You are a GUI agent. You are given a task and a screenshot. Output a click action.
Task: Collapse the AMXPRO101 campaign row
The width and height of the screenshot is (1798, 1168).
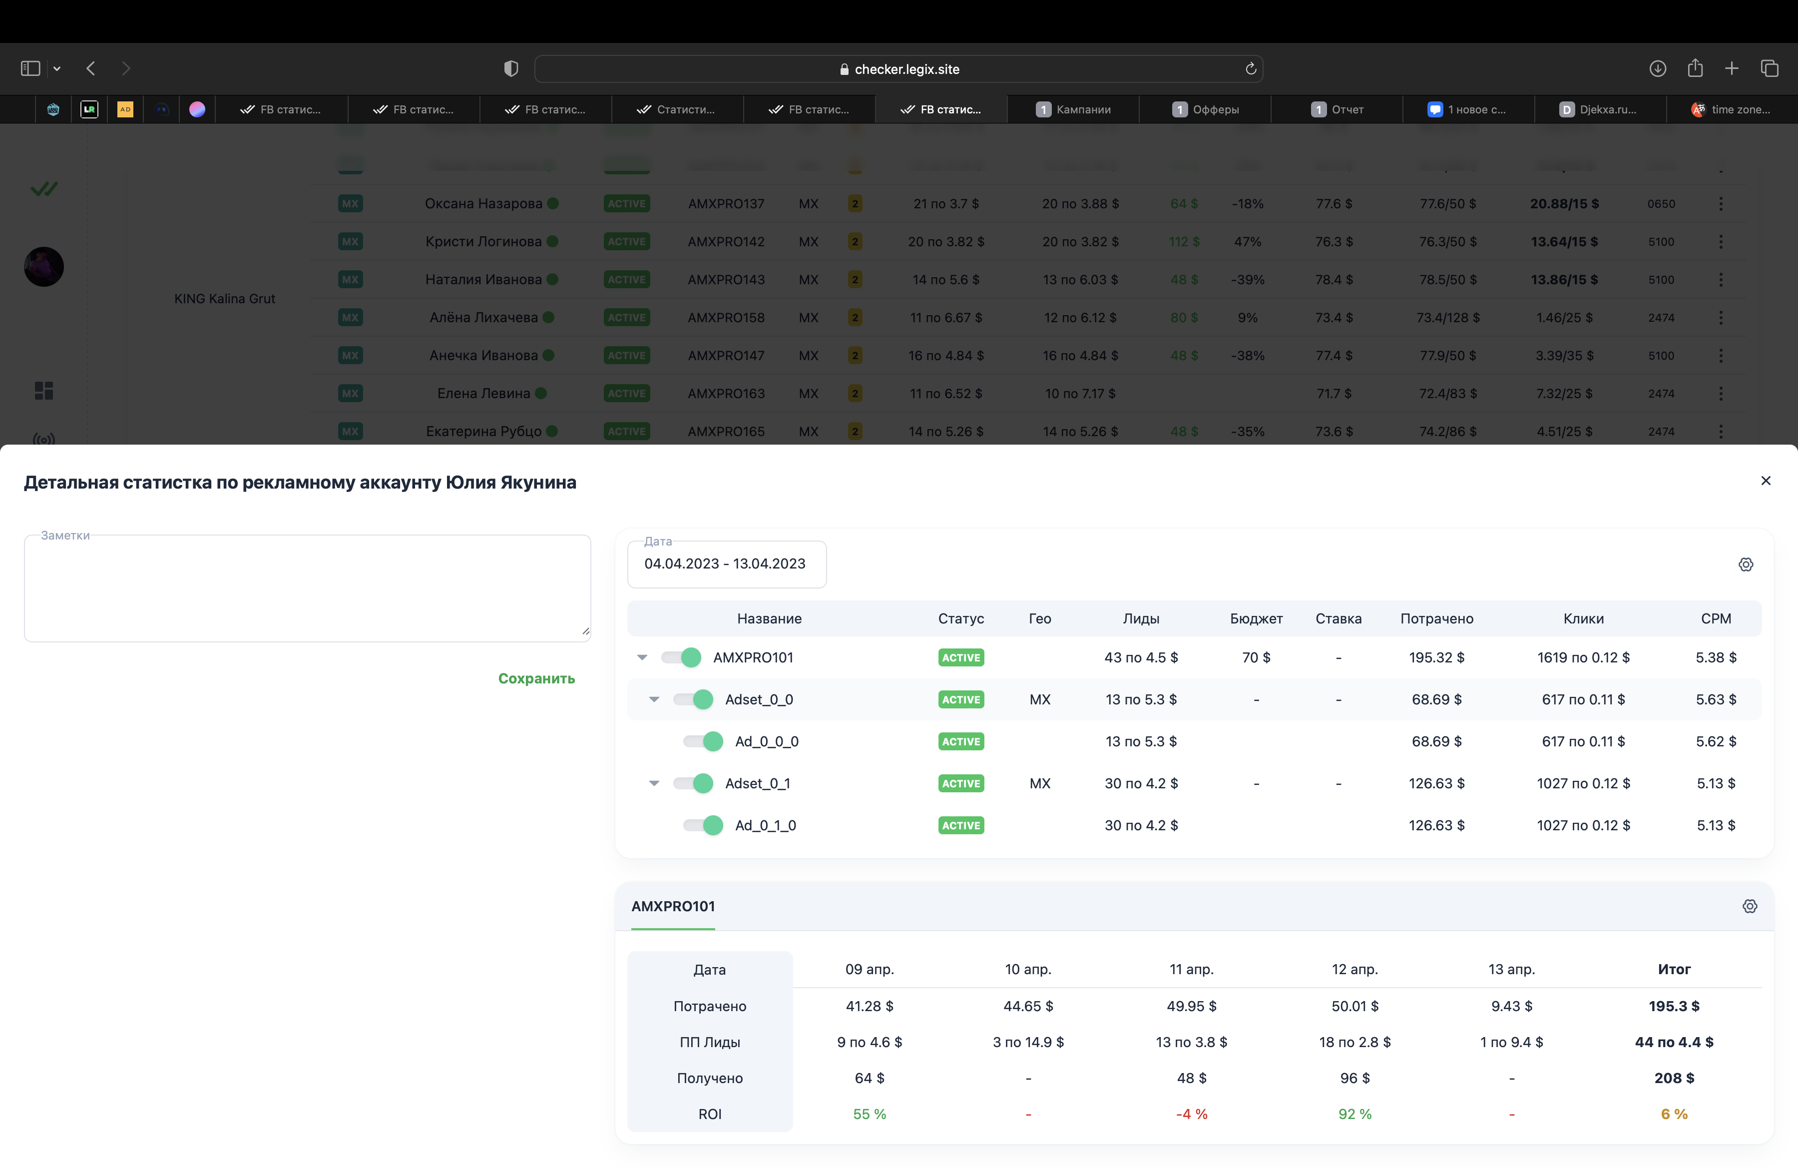642,657
